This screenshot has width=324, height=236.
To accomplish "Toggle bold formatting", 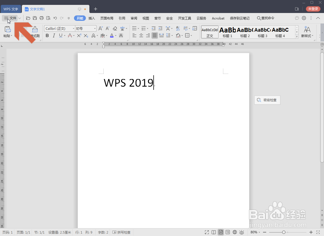I will point(47,35).
